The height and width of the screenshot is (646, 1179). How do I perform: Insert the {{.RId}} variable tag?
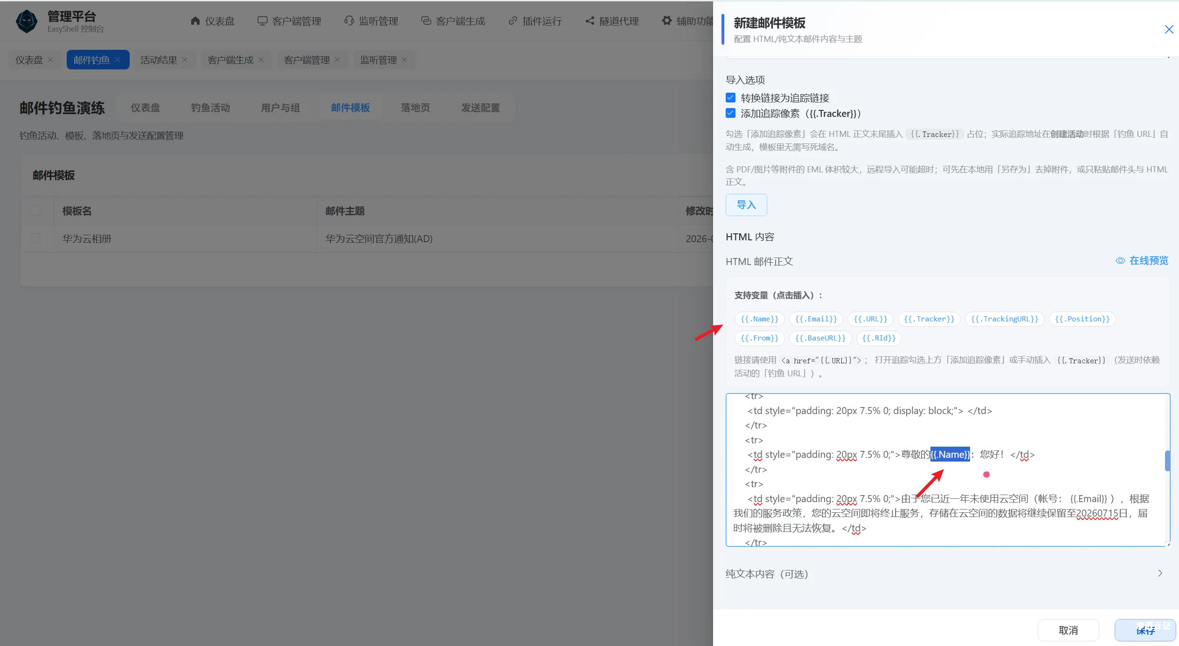(x=879, y=338)
